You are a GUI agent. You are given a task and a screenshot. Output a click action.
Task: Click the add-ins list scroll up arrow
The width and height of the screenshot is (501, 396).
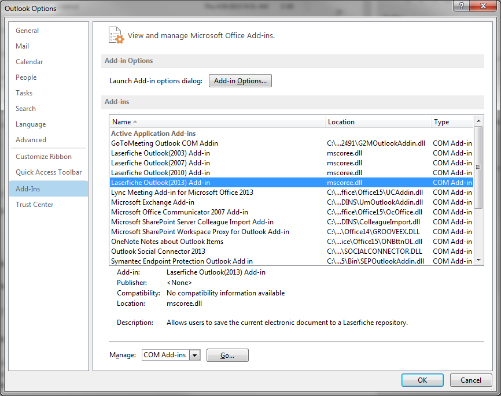click(x=478, y=121)
